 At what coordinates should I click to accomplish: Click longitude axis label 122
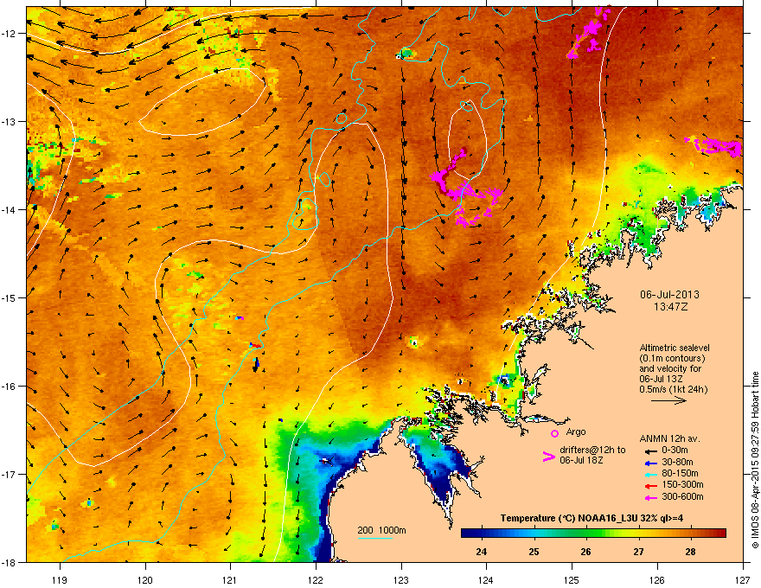316,579
